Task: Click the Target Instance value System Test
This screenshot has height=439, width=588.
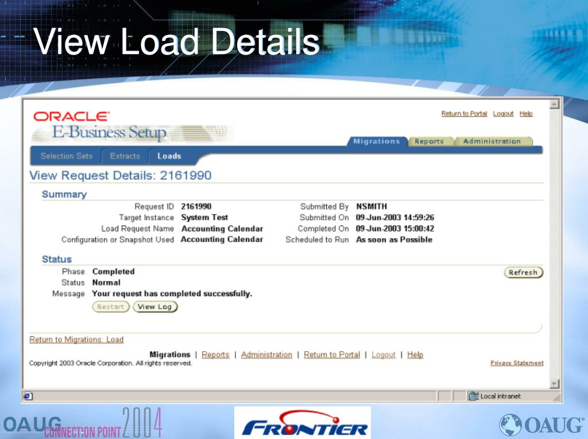Action: (x=204, y=217)
